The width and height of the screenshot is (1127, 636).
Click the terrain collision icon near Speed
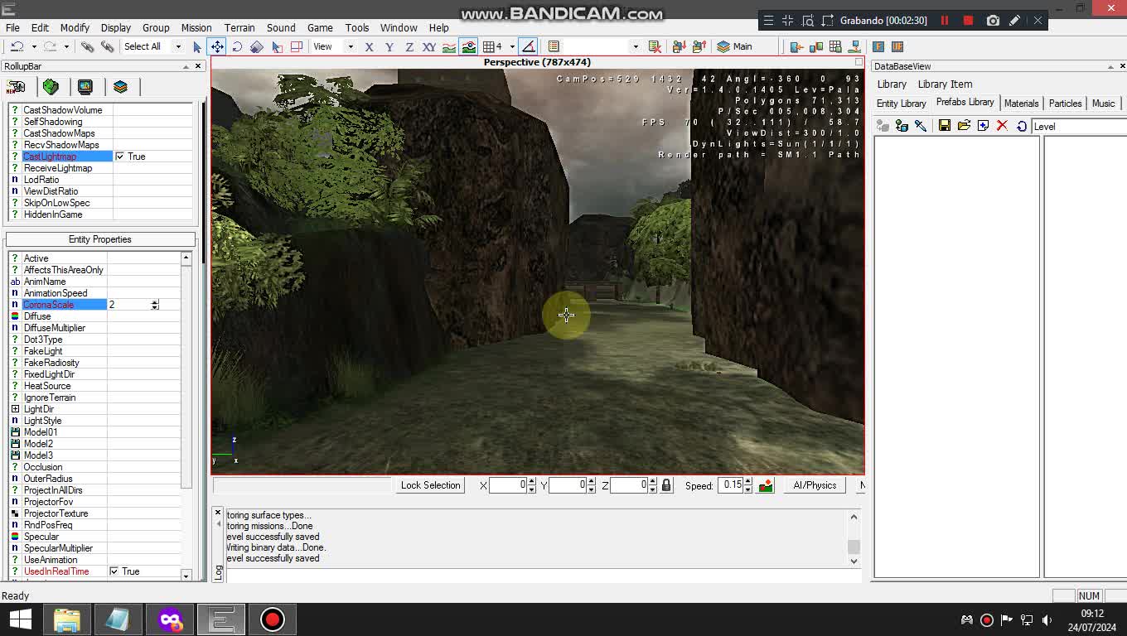tap(766, 485)
